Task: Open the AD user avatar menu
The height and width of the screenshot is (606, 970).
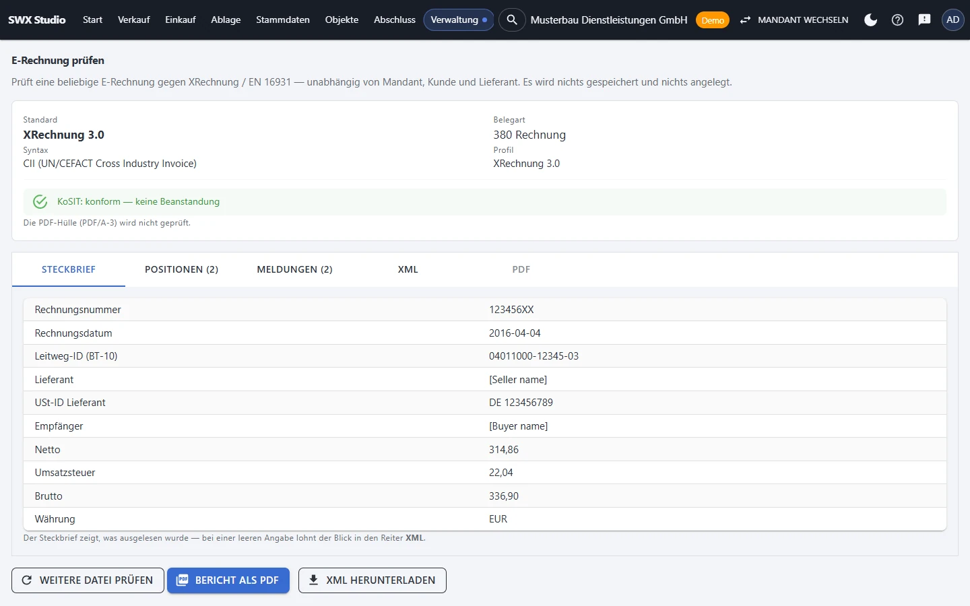Action: coord(952,20)
